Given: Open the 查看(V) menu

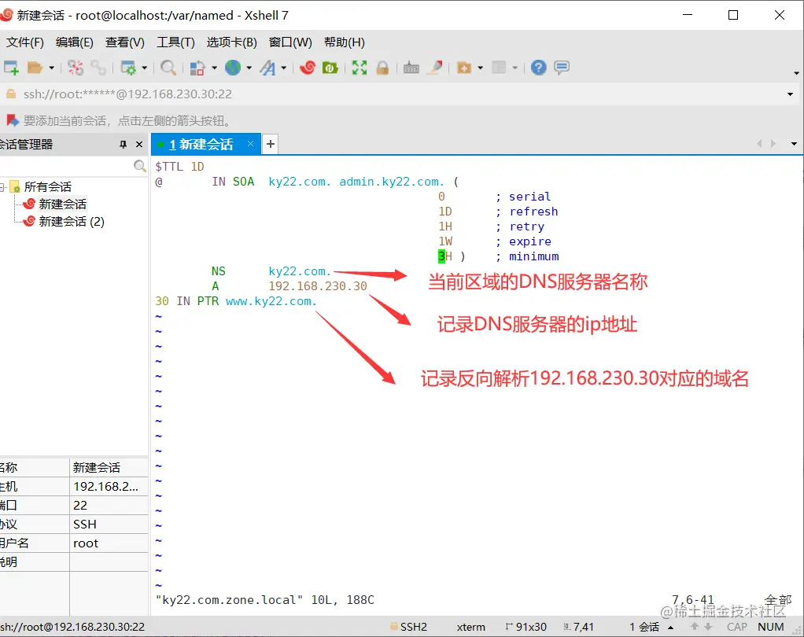Looking at the screenshot, I should (124, 42).
